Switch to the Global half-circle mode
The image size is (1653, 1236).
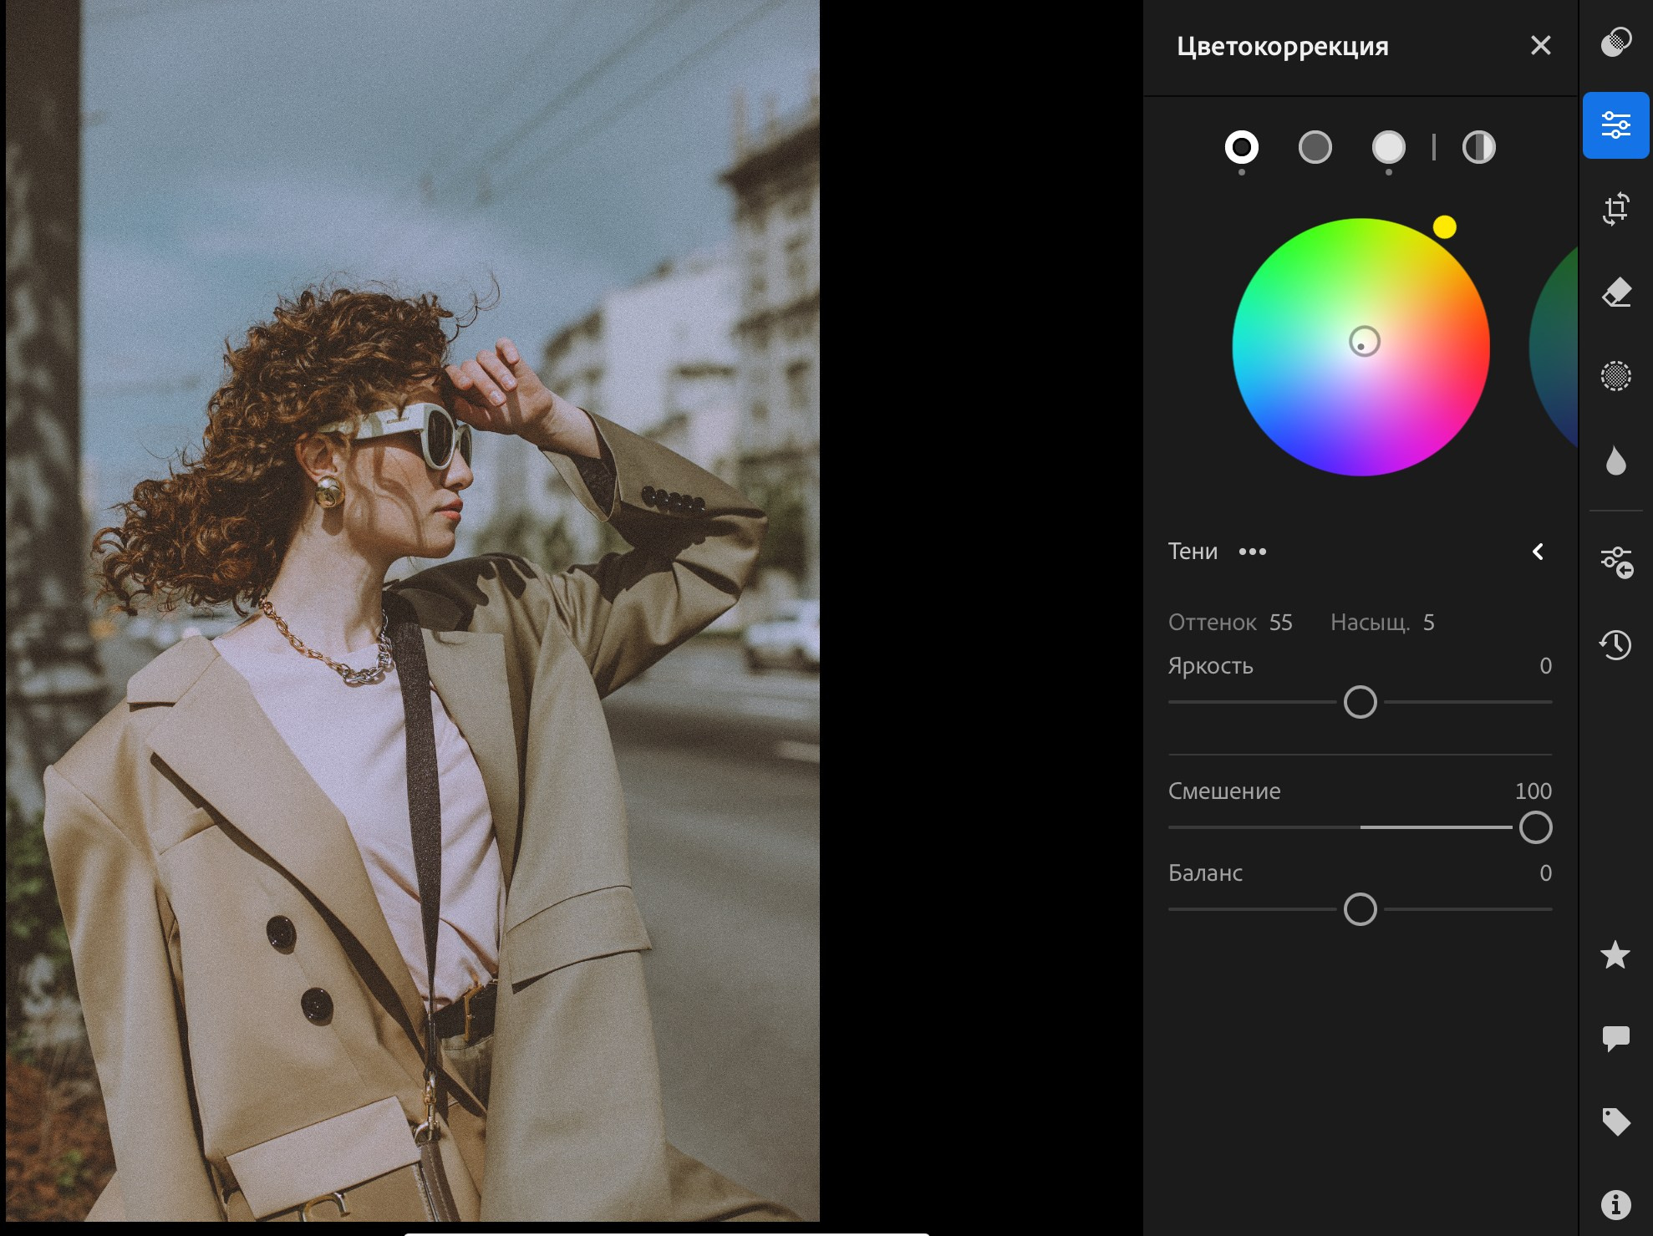tap(1478, 148)
